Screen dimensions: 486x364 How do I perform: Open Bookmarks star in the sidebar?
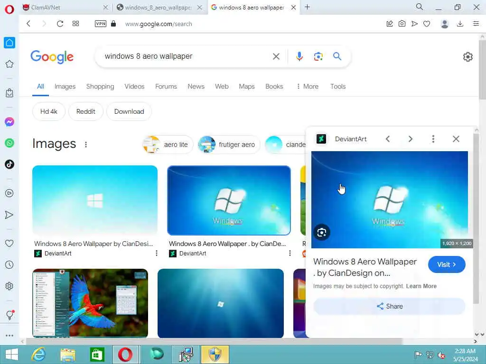tap(9, 64)
